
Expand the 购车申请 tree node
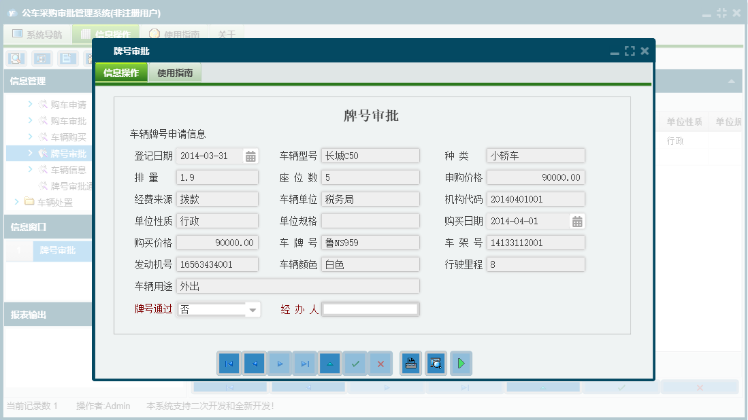[x=65, y=104]
